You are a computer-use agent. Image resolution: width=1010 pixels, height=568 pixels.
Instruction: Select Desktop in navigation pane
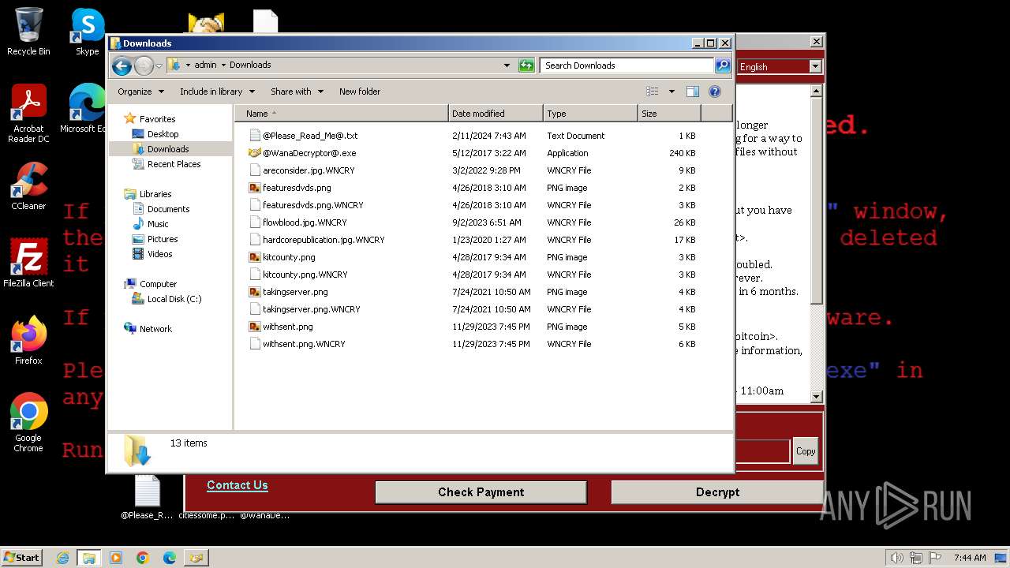point(163,134)
